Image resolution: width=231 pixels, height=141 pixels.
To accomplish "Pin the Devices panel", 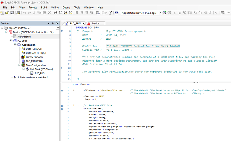I will click(x=53, y=23).
